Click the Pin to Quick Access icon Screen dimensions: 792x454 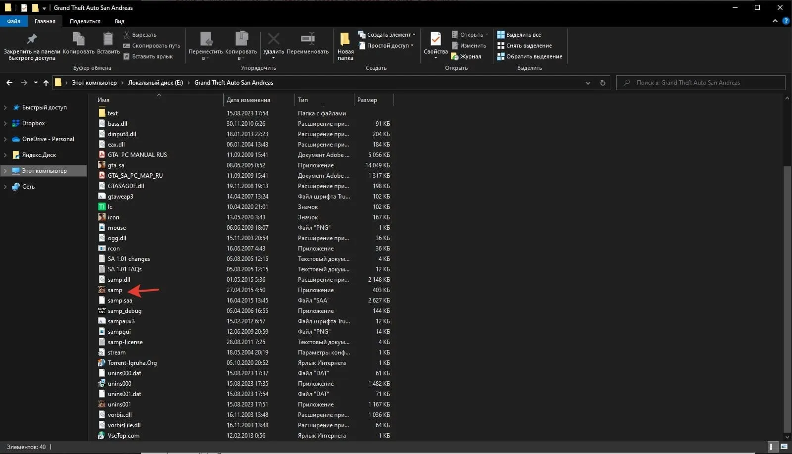click(32, 39)
